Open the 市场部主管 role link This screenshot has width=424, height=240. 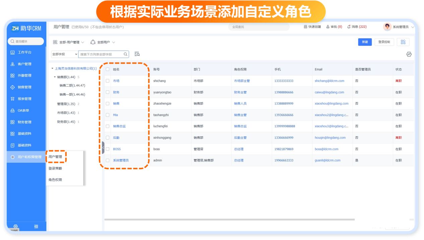[x=242, y=81]
